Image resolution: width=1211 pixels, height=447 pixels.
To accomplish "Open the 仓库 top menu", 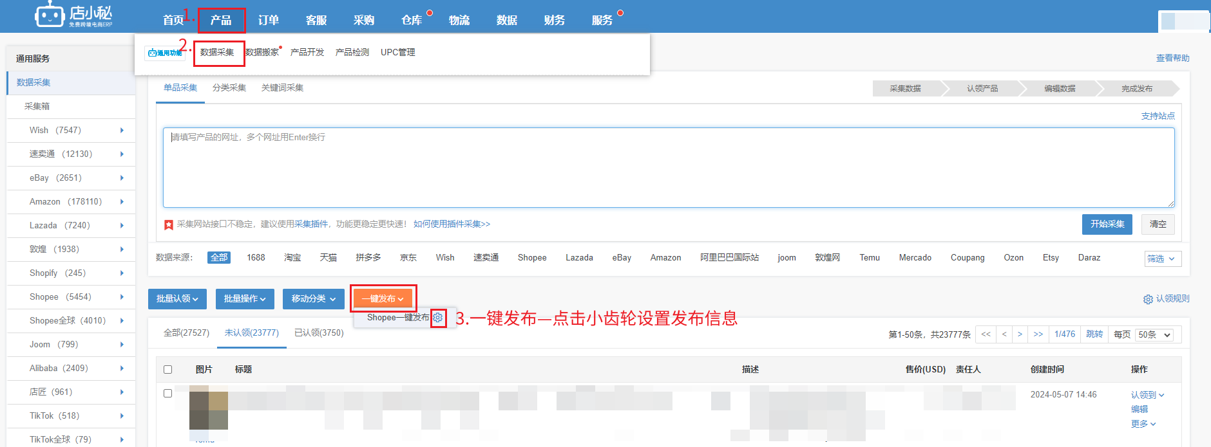I will pyautogui.click(x=412, y=21).
